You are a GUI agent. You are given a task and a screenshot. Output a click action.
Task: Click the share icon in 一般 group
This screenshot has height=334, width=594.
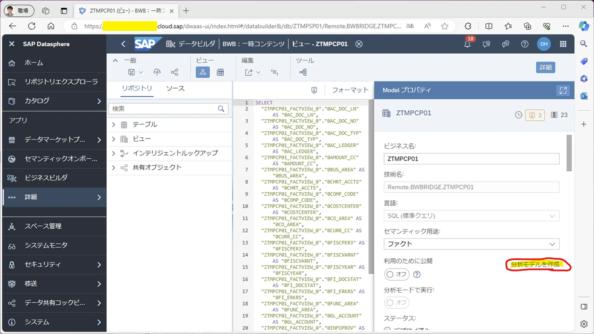175,72
